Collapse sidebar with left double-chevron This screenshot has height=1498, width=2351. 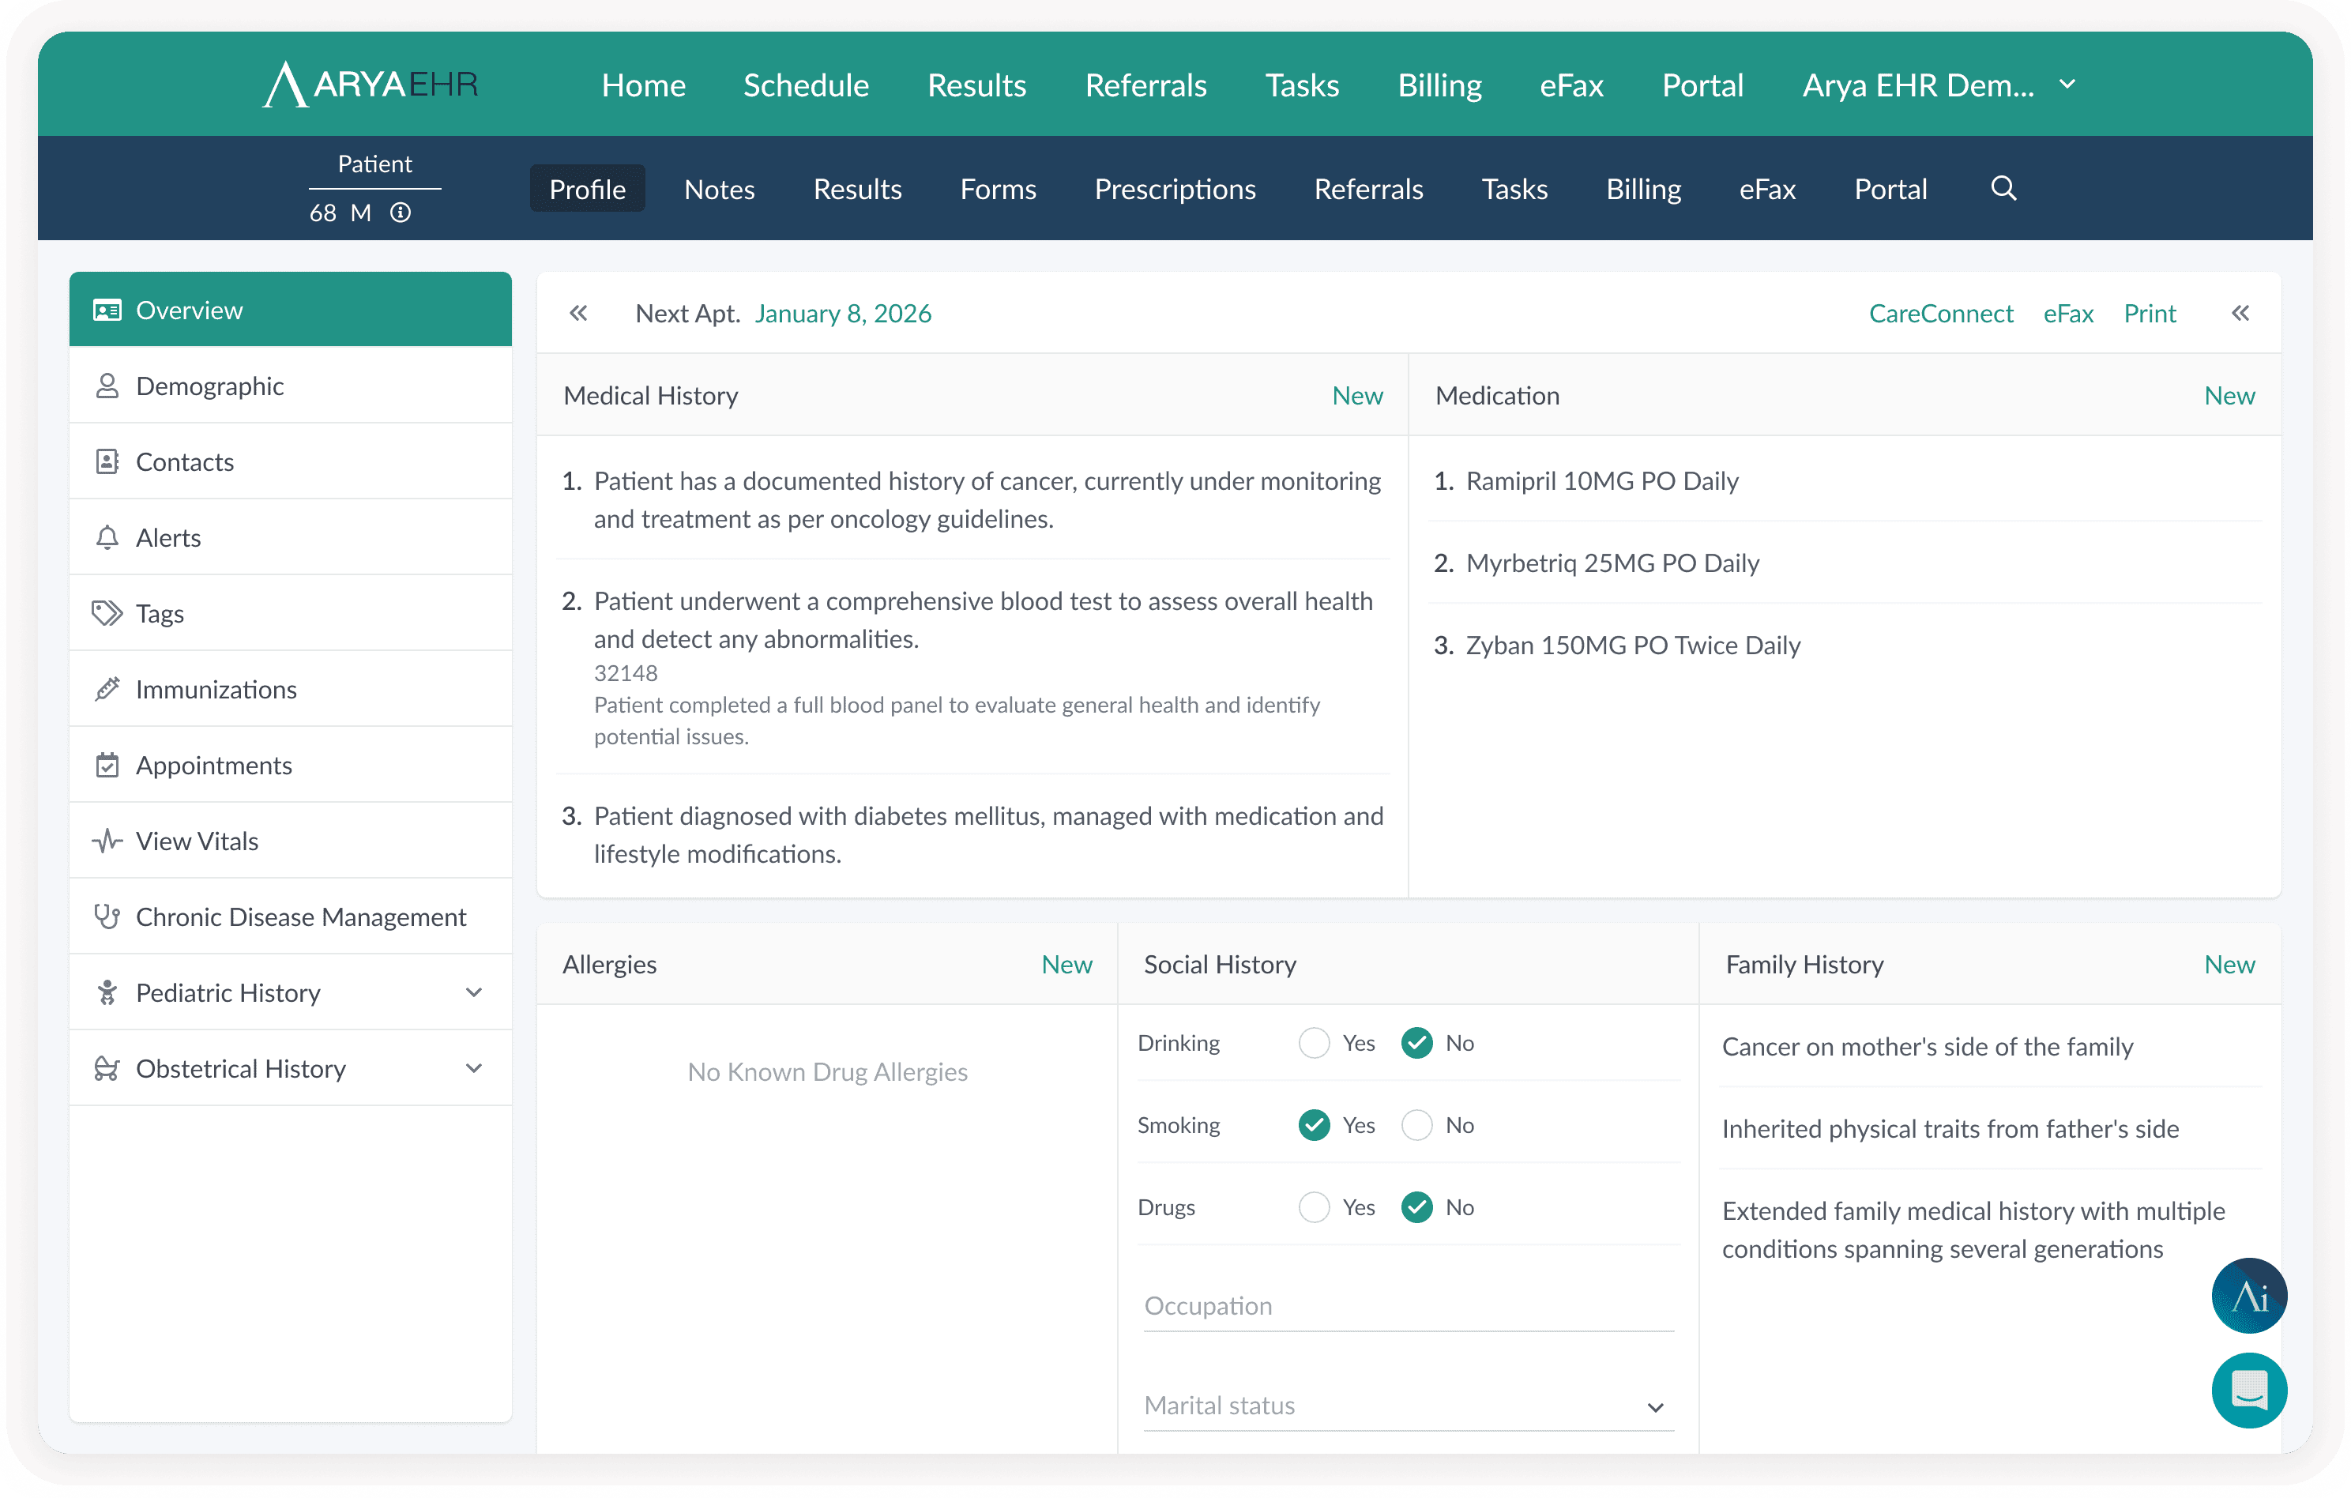tap(578, 313)
